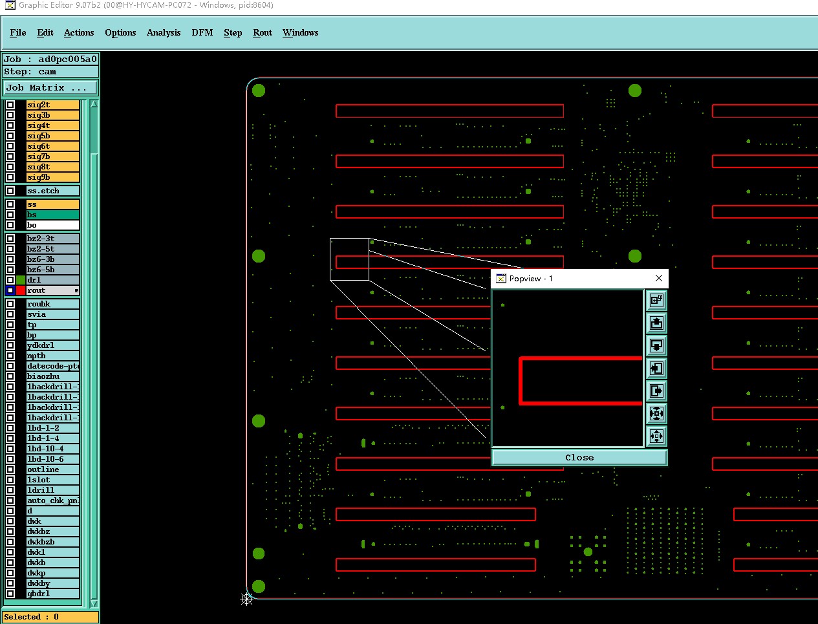Screen dimensions: 818x624
Task: Select the dwkby layer name
Action: (x=52, y=583)
